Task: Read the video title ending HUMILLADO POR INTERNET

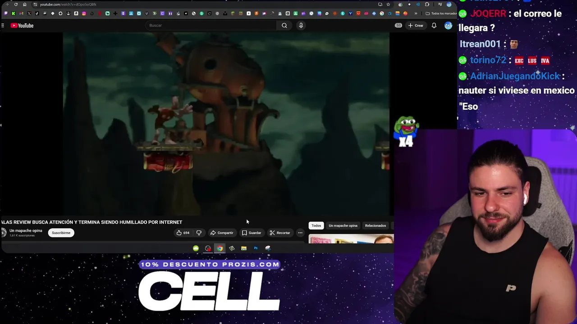Action: [x=92, y=222]
